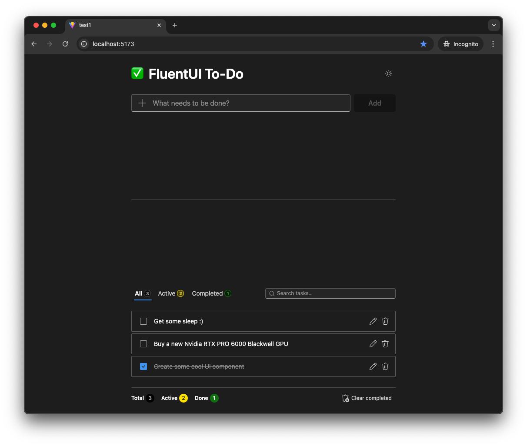Switch to the Completed tab
The width and height of the screenshot is (527, 446).
coord(211,293)
